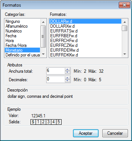This screenshot has height=141, width=132.
Task: Close the Formatos dialog
Action: coord(124,5)
